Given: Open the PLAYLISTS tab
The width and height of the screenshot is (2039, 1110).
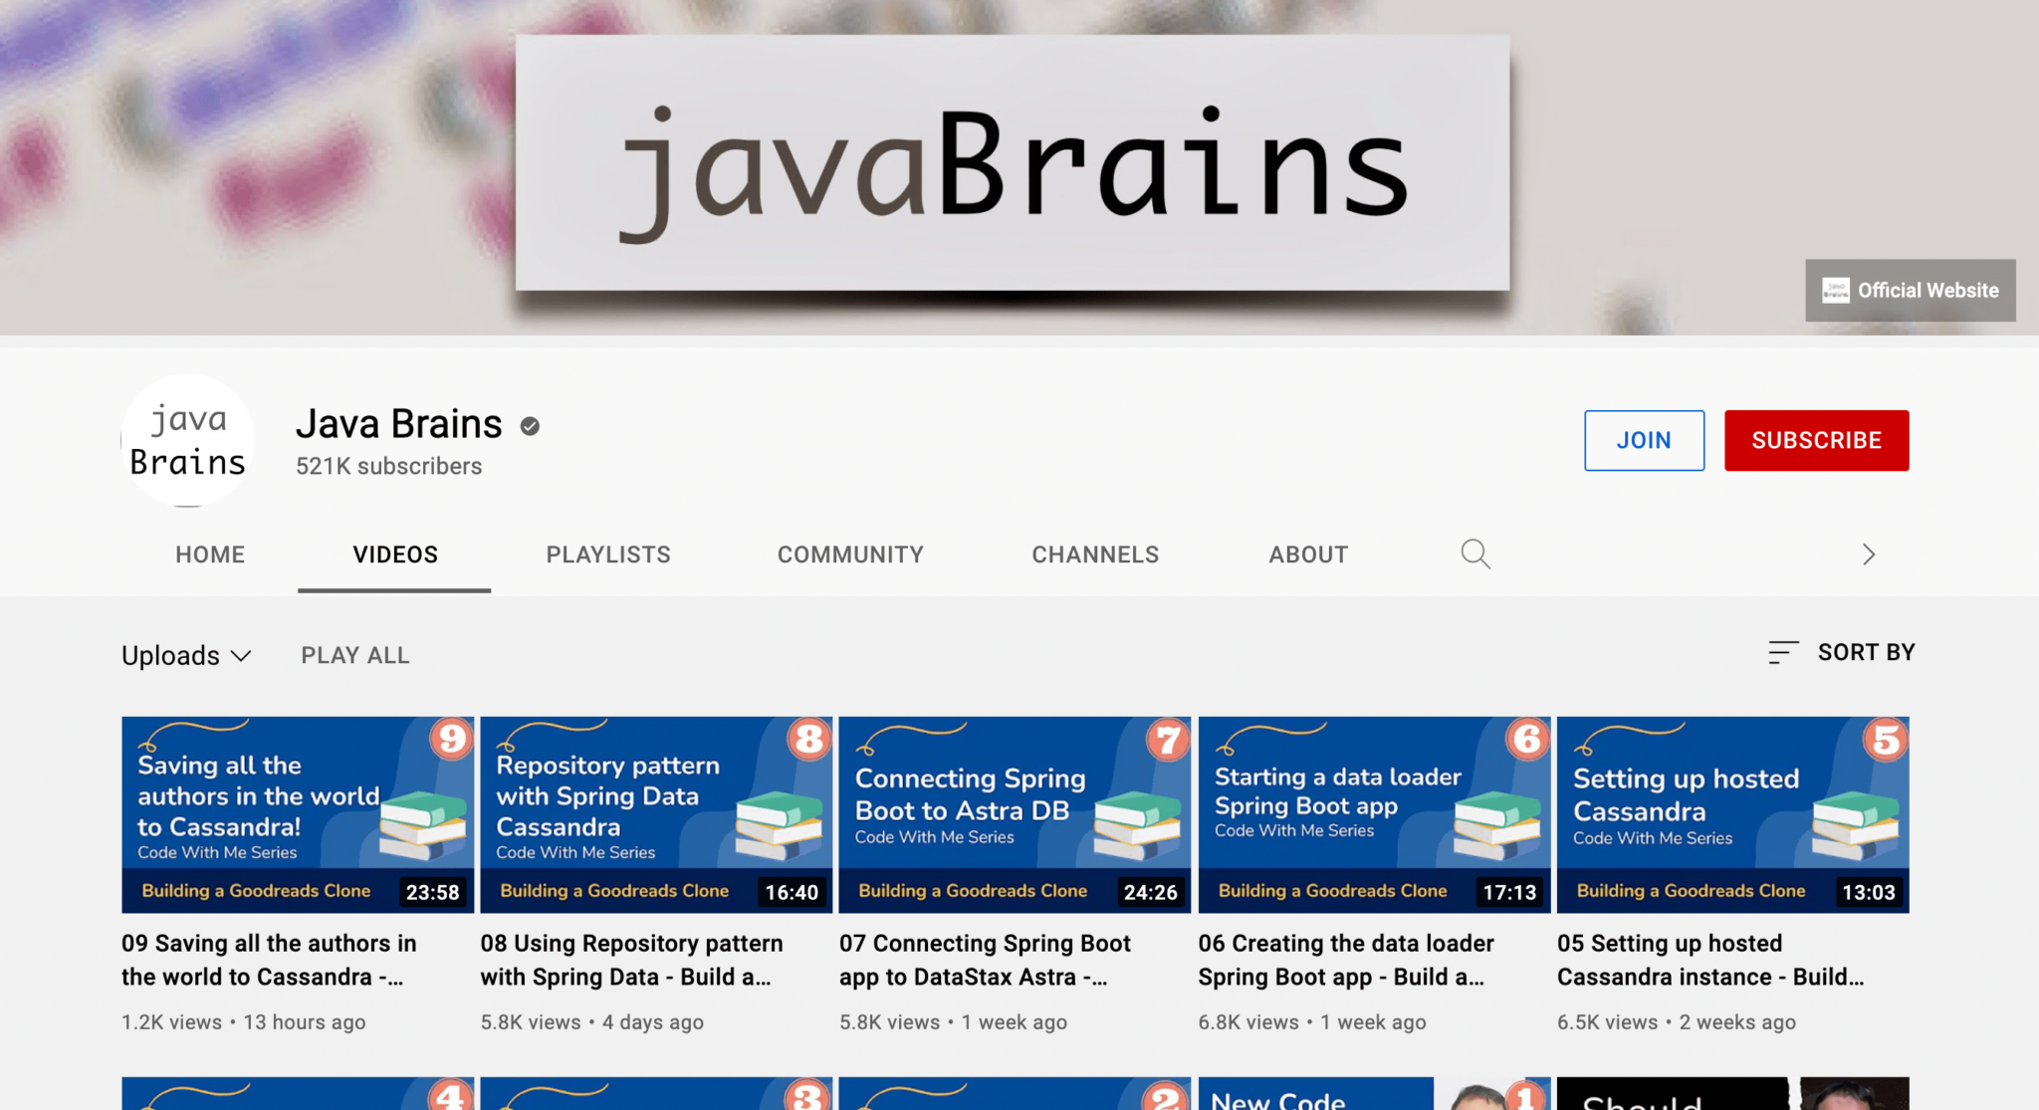Looking at the screenshot, I should click(x=608, y=555).
